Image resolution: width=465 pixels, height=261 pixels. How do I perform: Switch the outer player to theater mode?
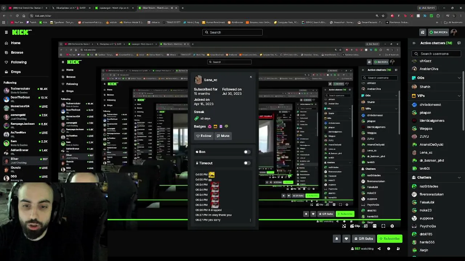(375, 226)
